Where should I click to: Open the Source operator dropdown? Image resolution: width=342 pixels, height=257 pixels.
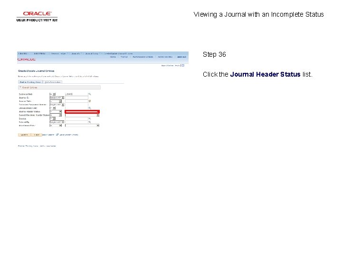click(x=53, y=119)
